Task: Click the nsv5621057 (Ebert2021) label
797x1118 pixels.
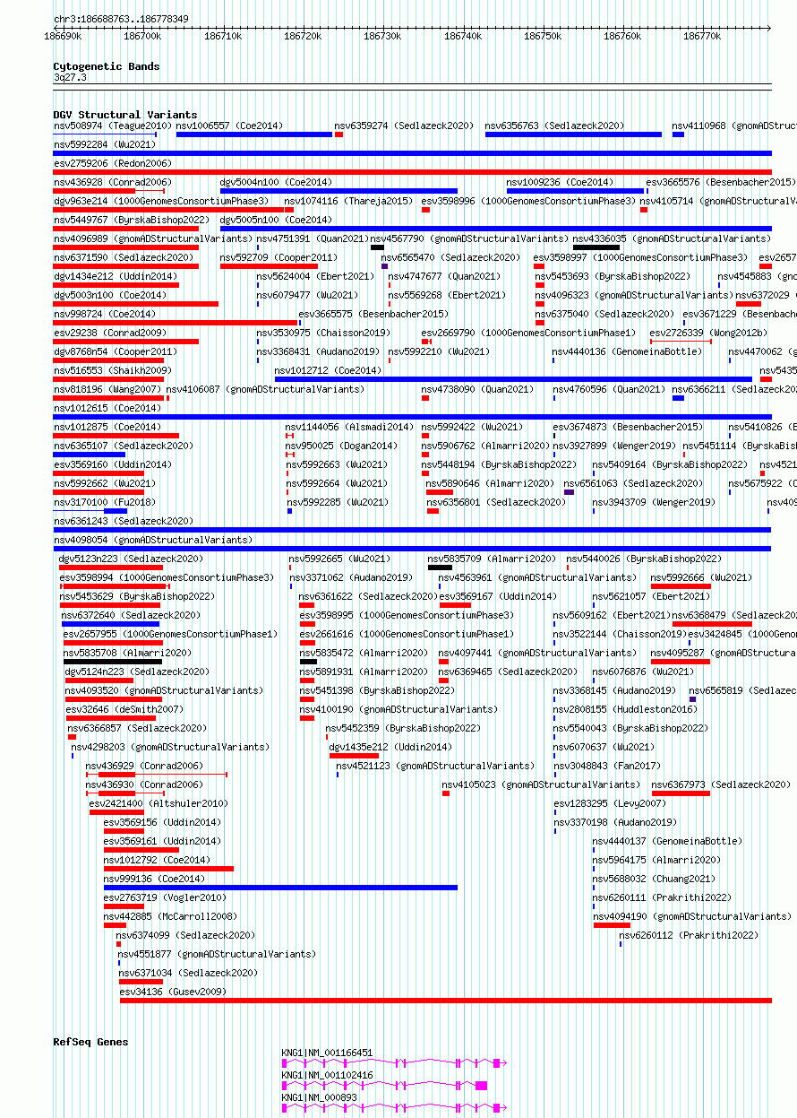Action: click(651, 596)
